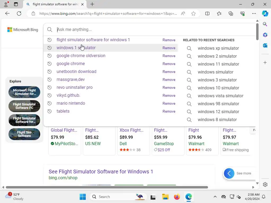Image resolution: width=271 pixels, height=203 pixels.
Task: Search related windows 8 simulator
Action: pos(217,120)
